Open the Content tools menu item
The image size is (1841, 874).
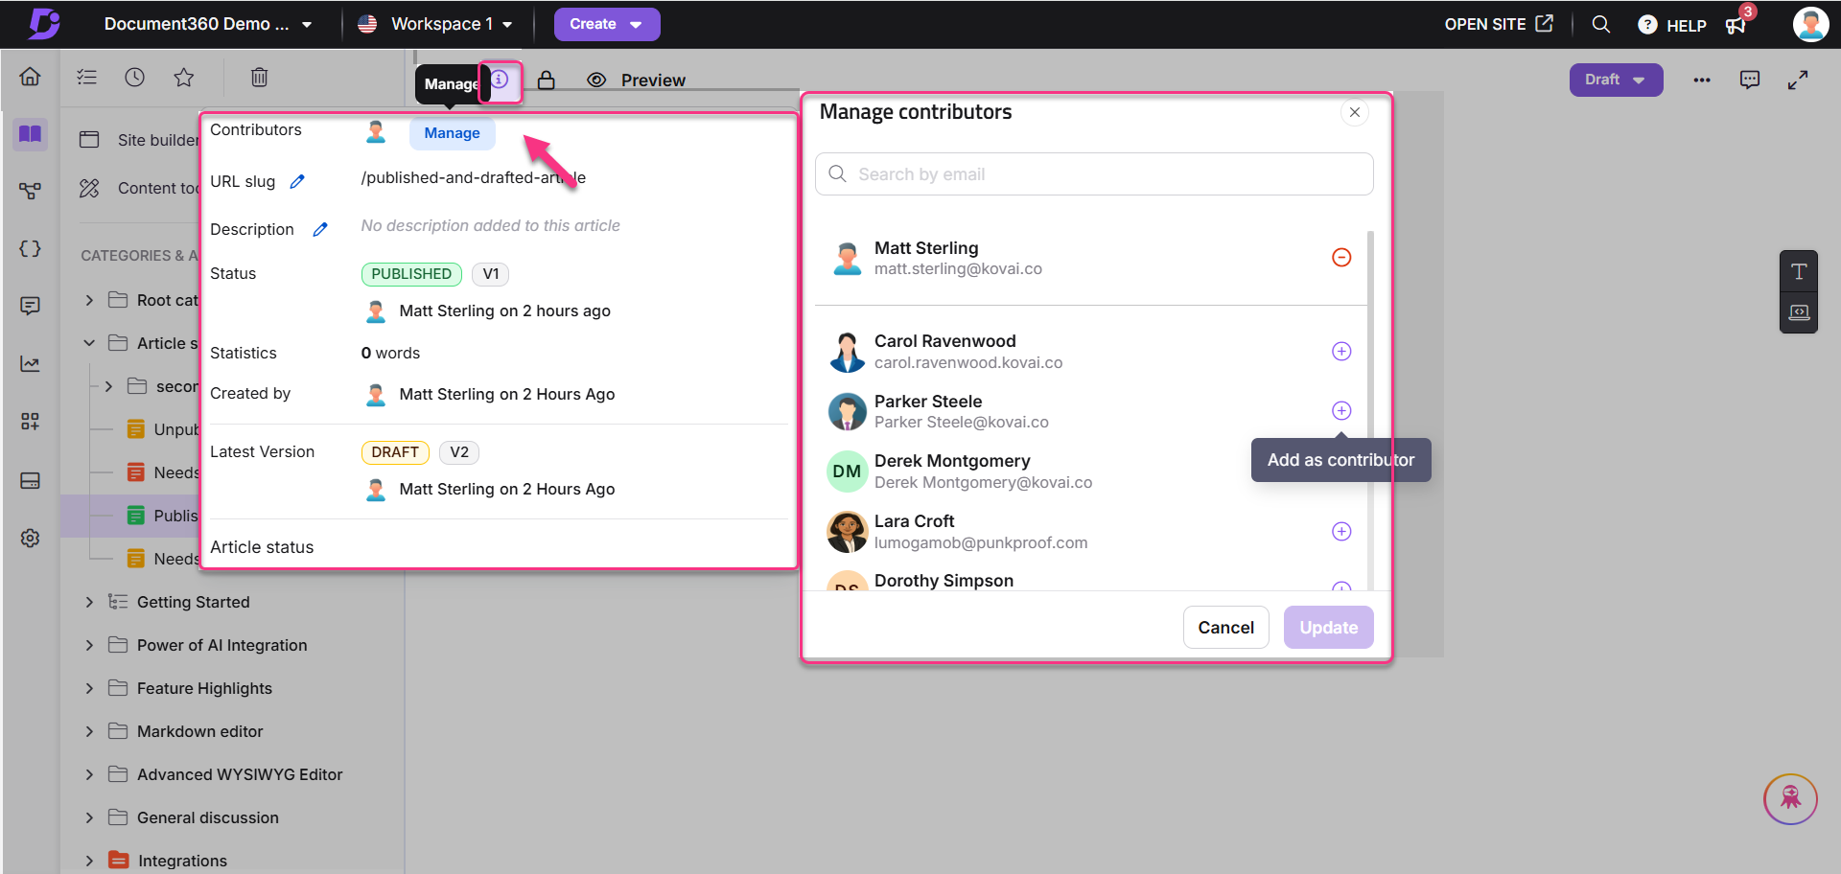(x=140, y=188)
